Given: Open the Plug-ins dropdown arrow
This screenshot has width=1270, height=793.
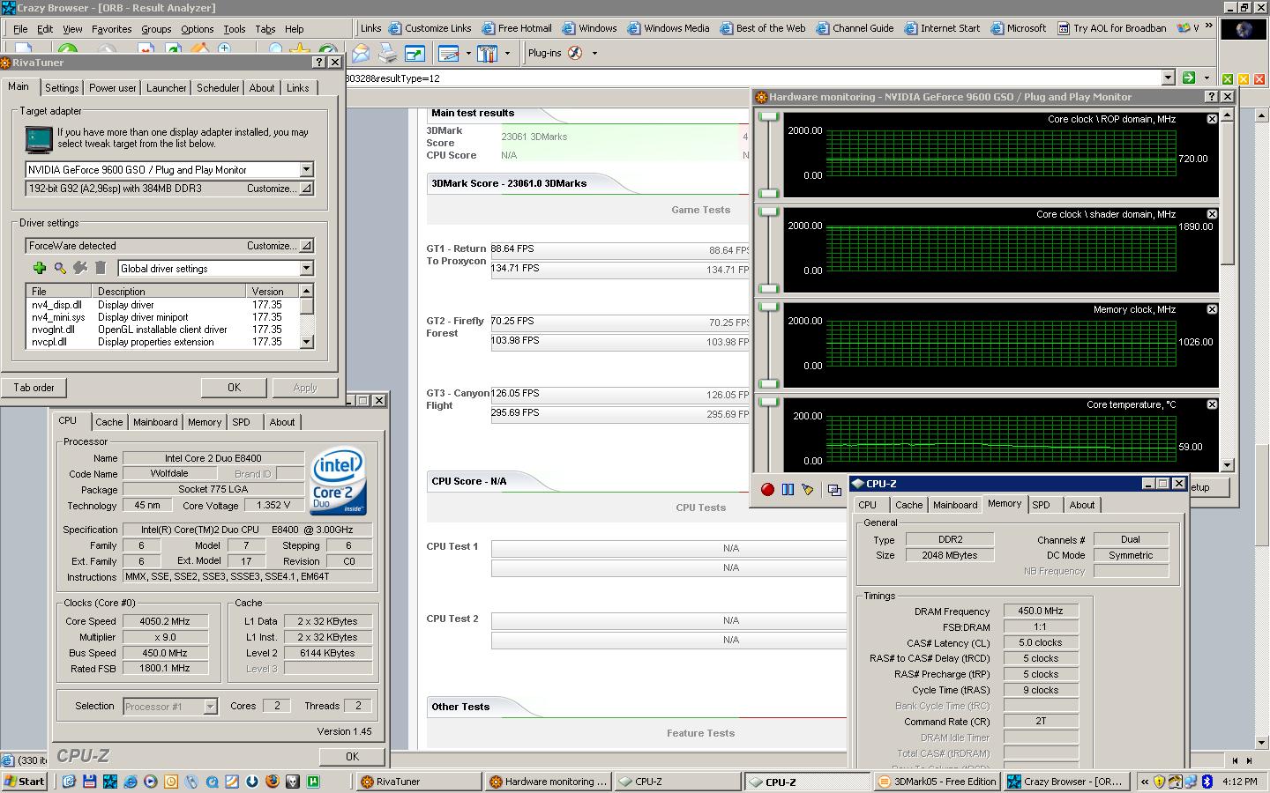Looking at the screenshot, I should tap(594, 54).
